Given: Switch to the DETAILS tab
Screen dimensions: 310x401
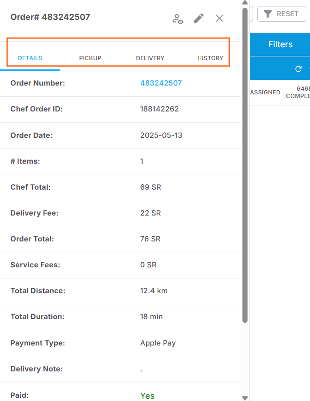Looking at the screenshot, I should 30,58.
